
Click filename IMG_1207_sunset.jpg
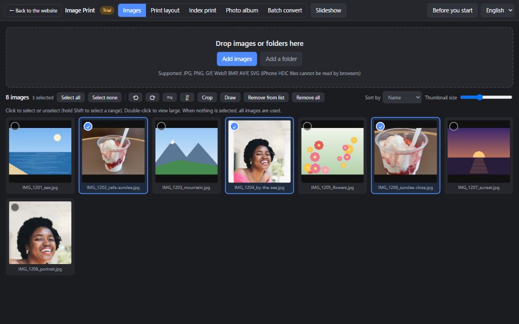pos(478,187)
